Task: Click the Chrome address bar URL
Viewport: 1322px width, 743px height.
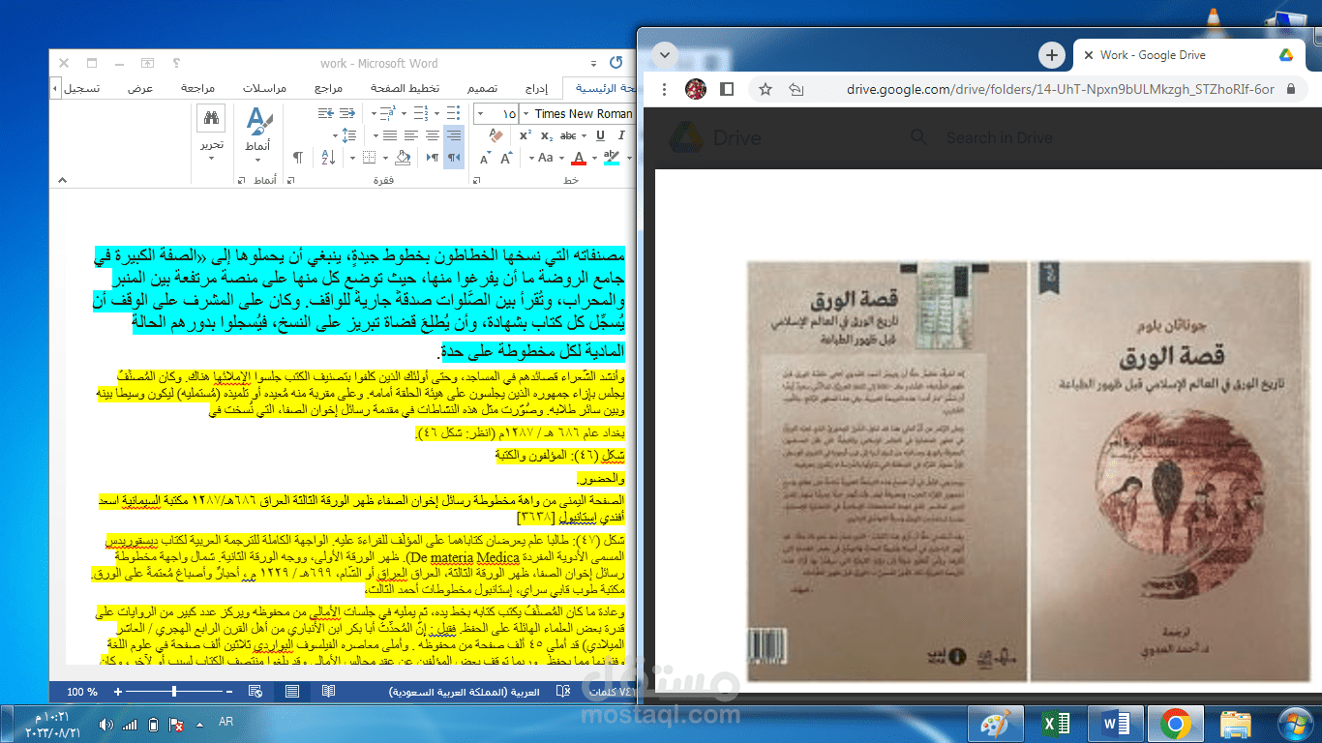Action: pos(1061,89)
